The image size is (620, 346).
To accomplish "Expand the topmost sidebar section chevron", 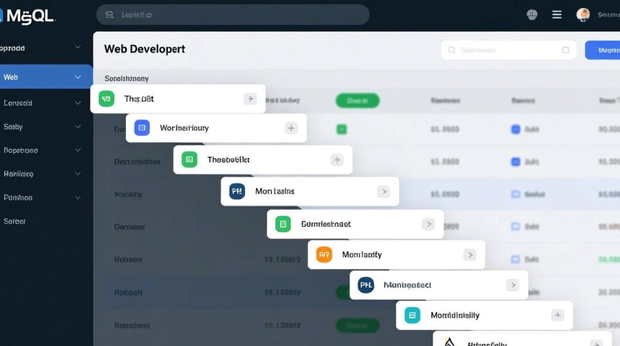I will pyautogui.click(x=78, y=48).
